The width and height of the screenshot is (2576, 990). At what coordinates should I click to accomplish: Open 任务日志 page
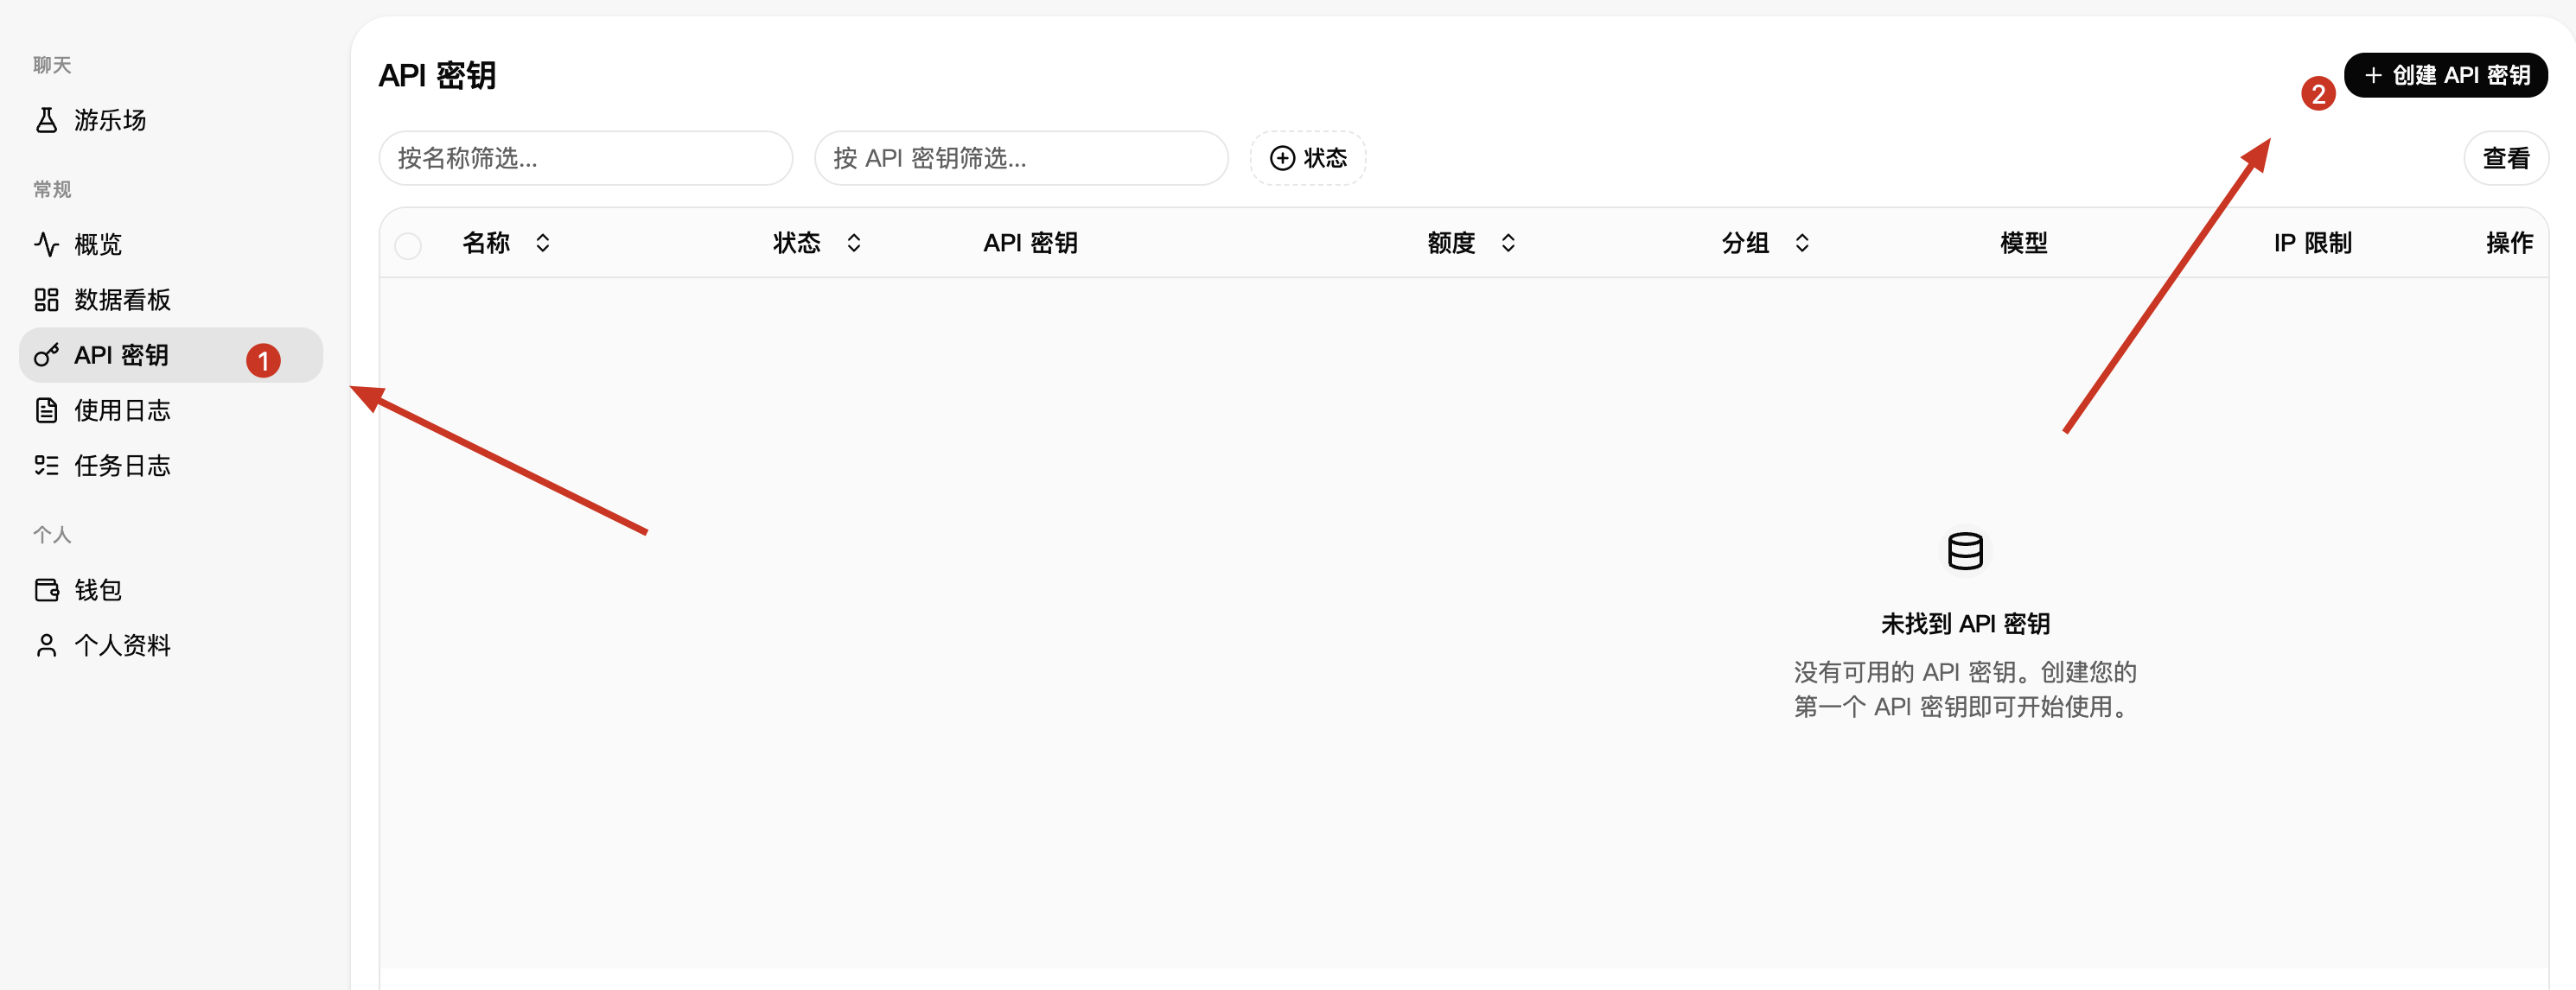(171, 466)
